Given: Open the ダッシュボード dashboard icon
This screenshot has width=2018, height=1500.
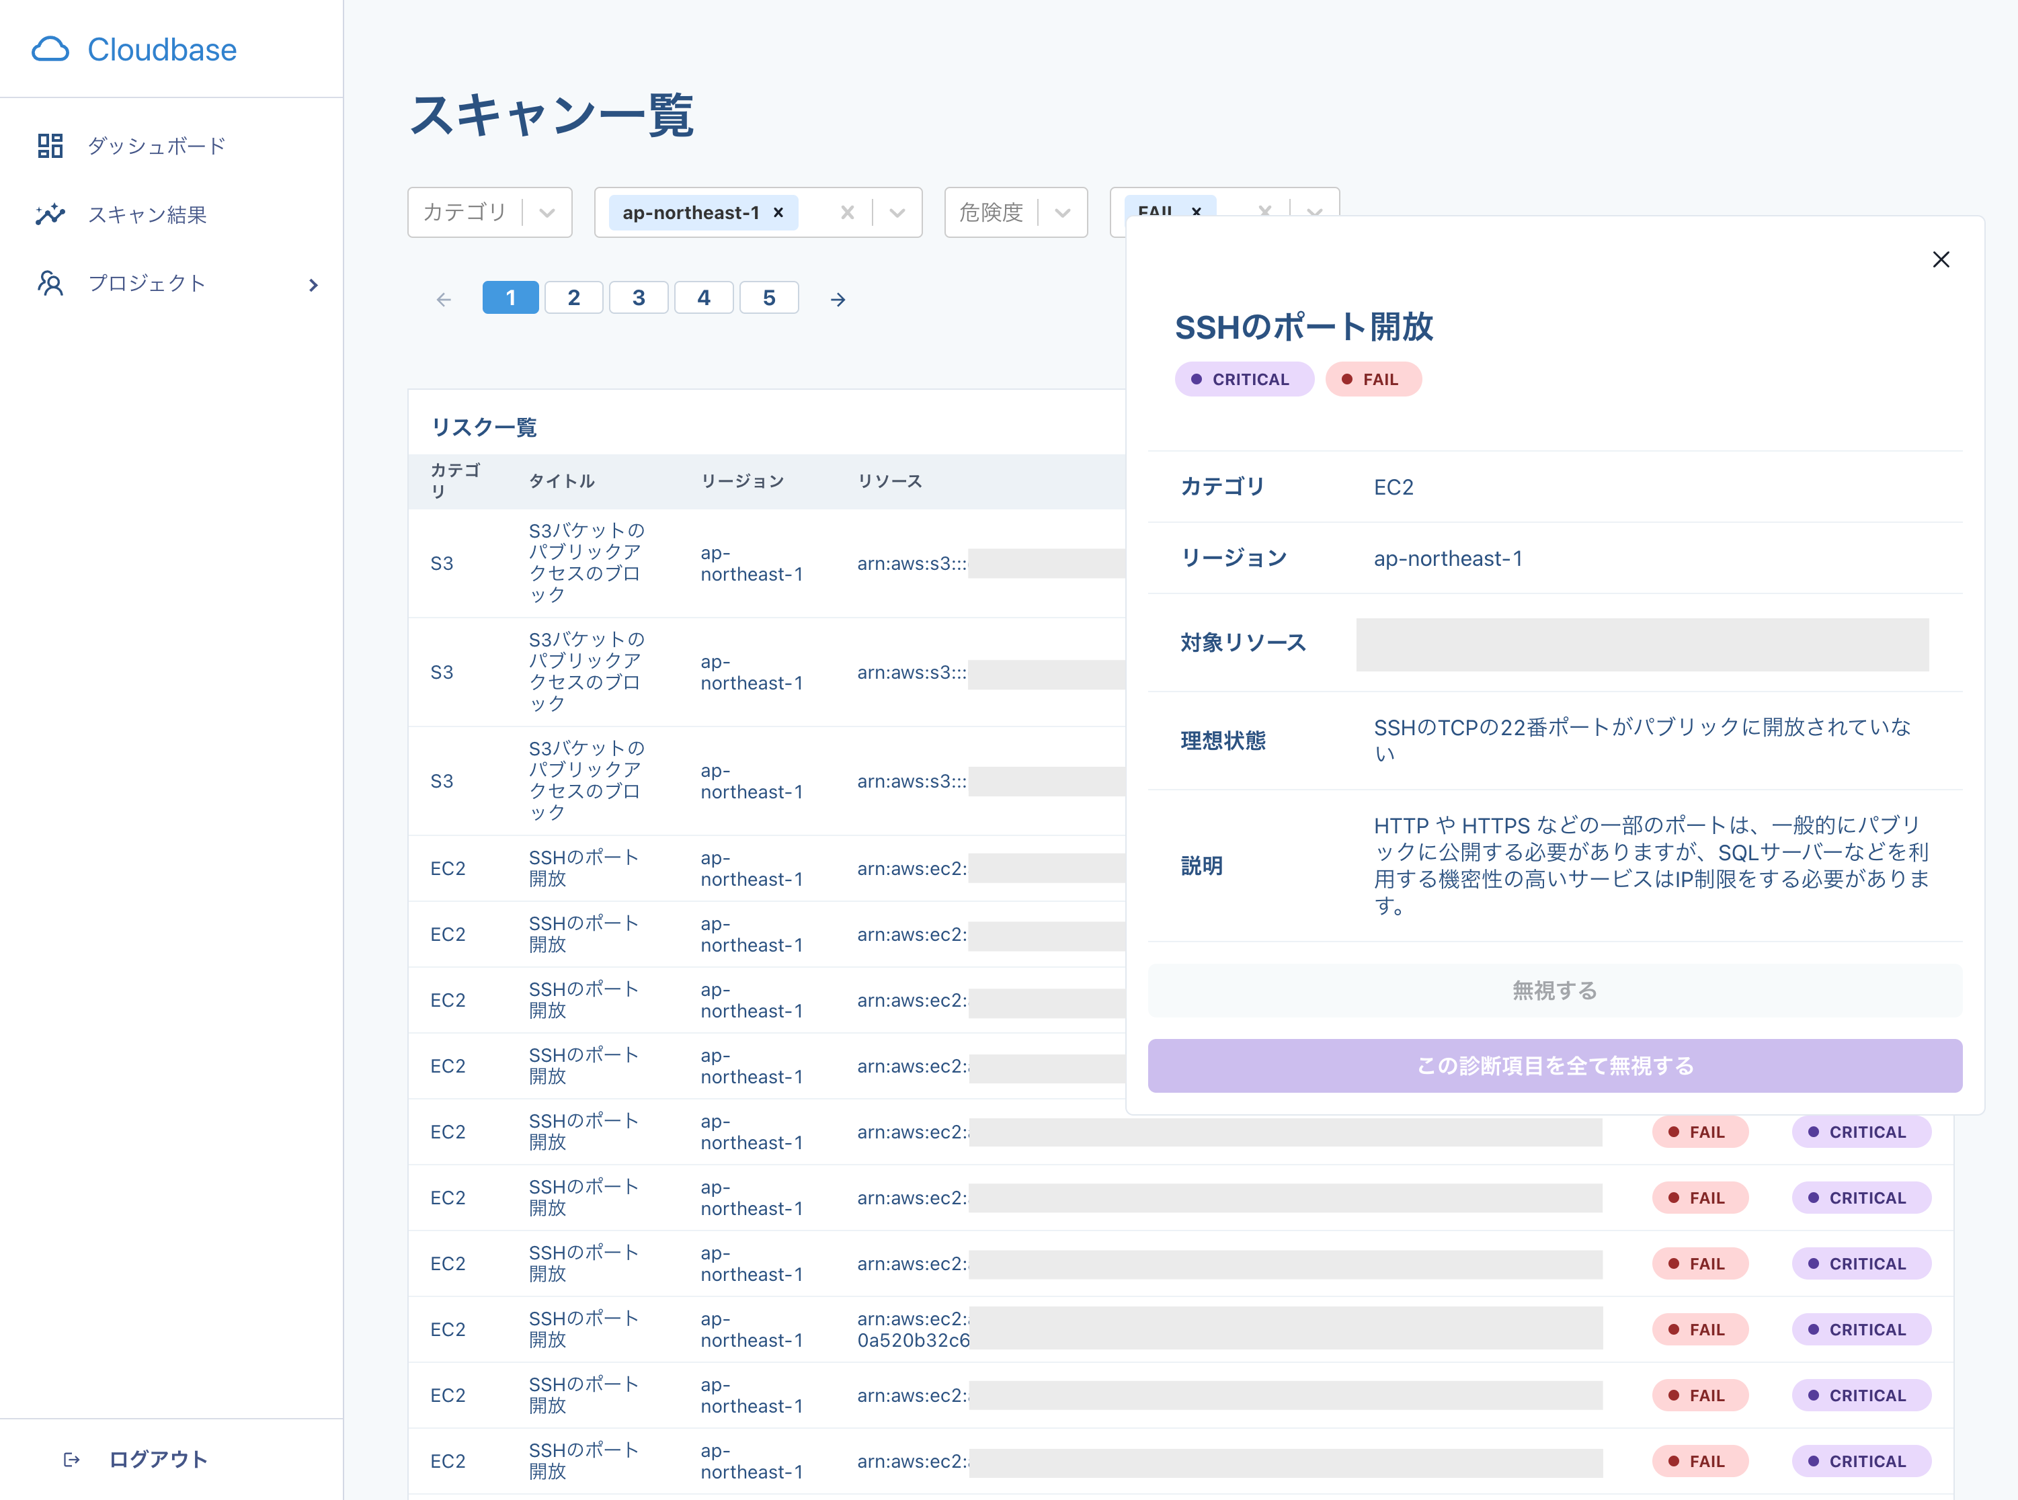Looking at the screenshot, I should [x=50, y=145].
